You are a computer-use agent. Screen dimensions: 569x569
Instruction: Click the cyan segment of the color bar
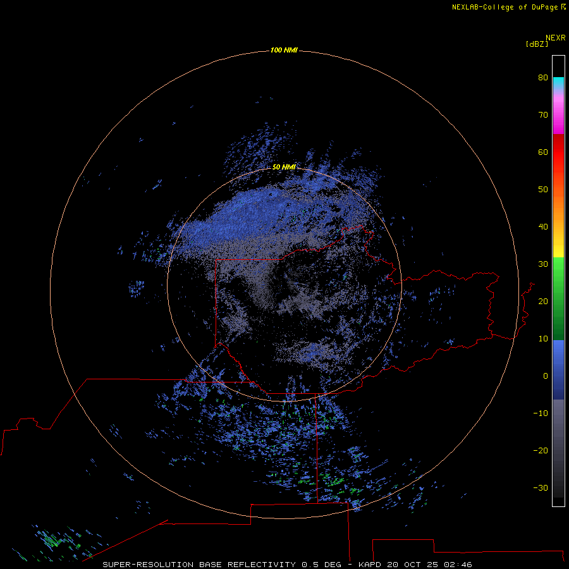click(x=558, y=83)
